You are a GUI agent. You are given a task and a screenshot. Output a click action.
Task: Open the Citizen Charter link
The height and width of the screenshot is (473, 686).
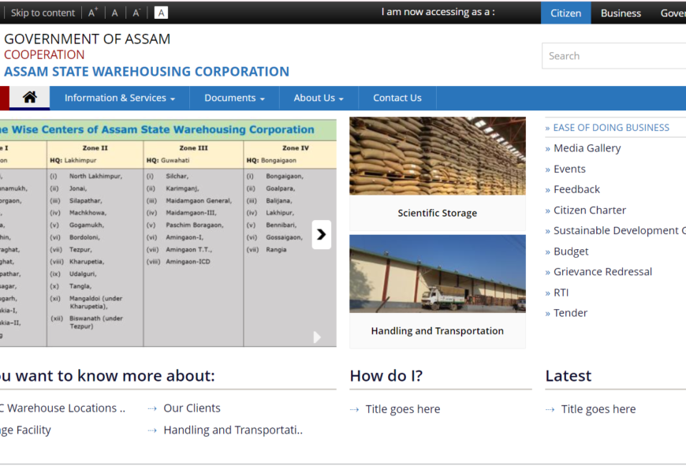tap(590, 210)
